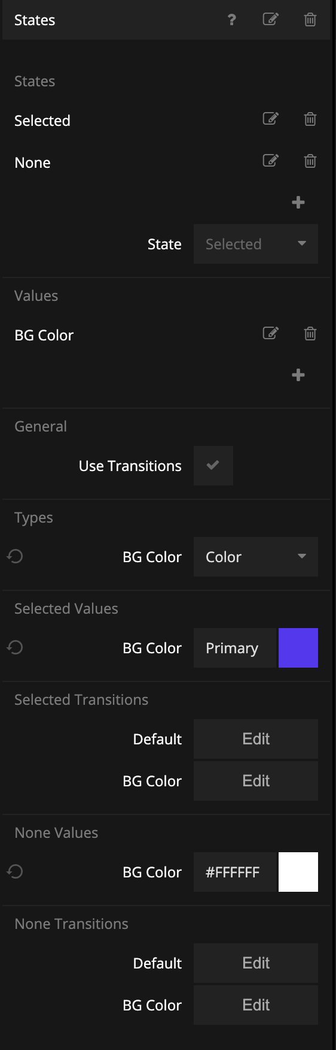The height and width of the screenshot is (1050, 336).
Task: Delete the Selected state
Action: [x=310, y=119]
